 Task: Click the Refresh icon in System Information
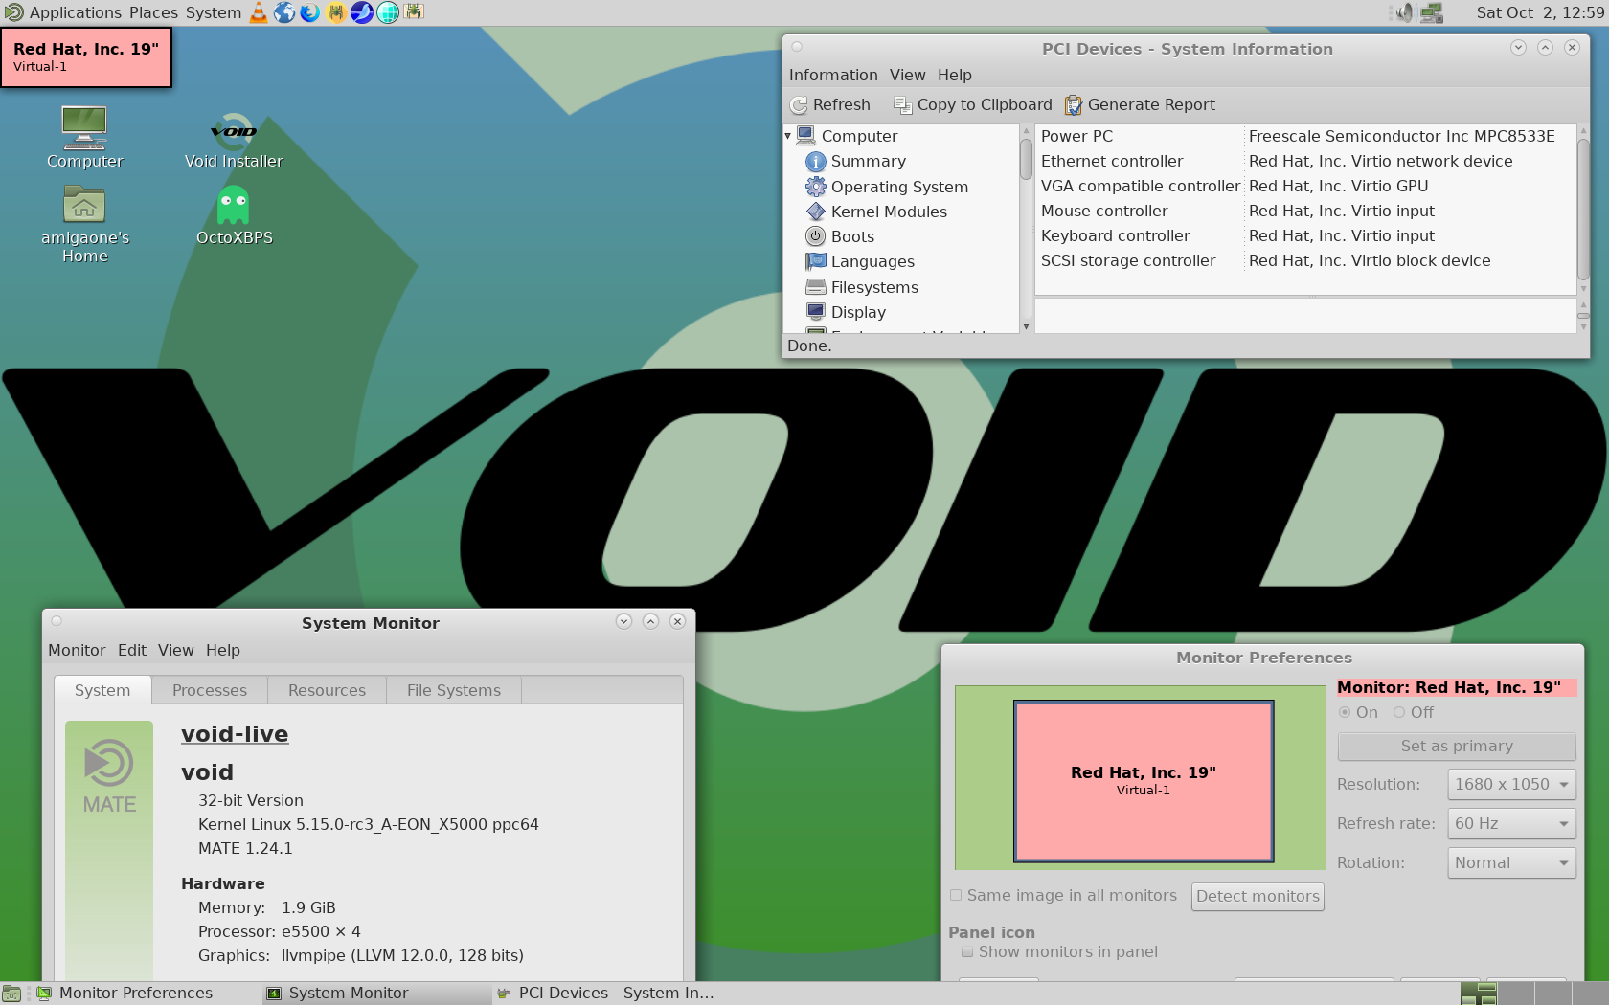tap(799, 105)
